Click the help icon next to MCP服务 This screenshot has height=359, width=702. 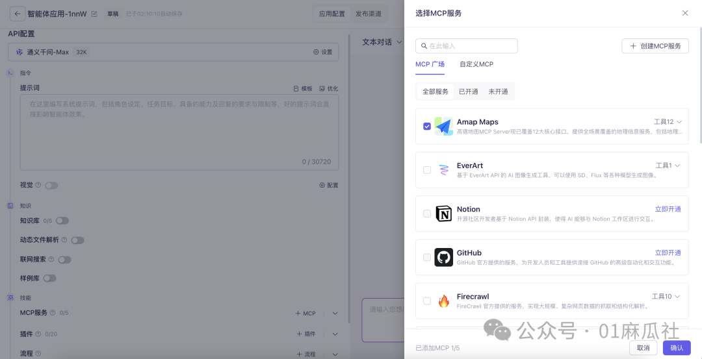pyautogui.click(x=53, y=313)
